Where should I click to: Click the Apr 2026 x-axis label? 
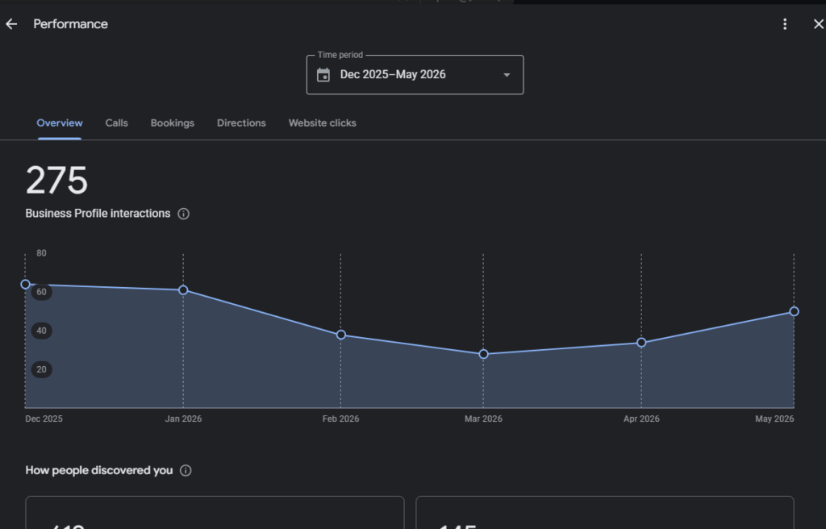641,419
